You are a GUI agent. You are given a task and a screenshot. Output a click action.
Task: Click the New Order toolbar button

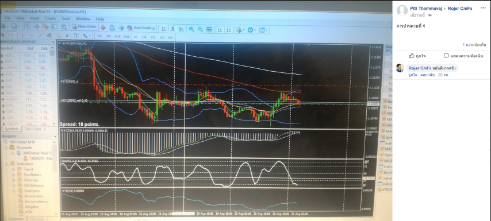tap(84, 26)
